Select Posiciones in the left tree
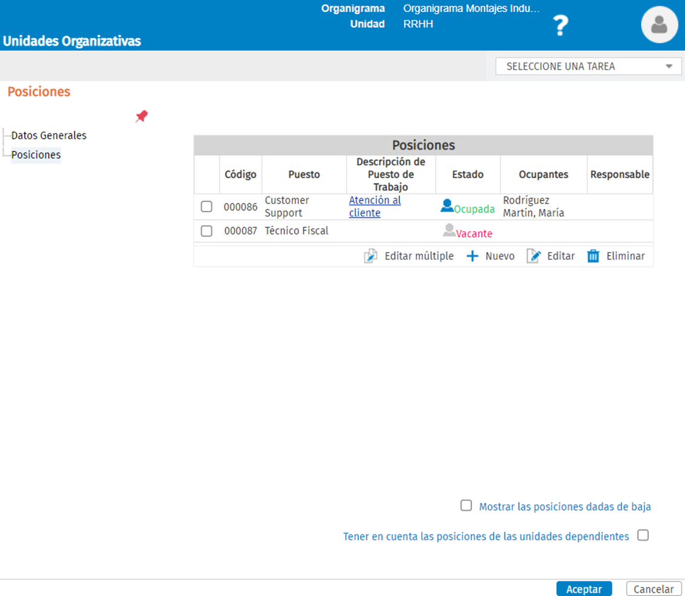Viewport: 685px width, 596px height. tap(36, 155)
